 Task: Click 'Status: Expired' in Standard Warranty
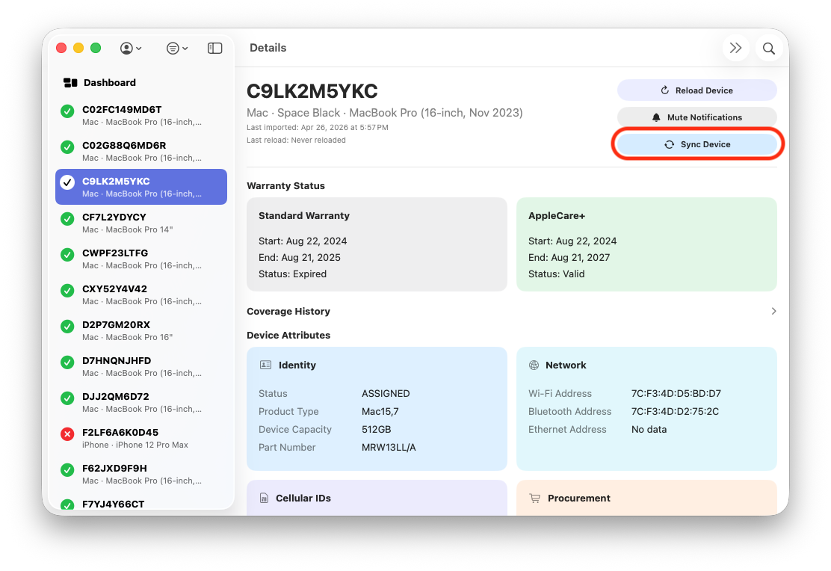pyautogui.click(x=292, y=274)
